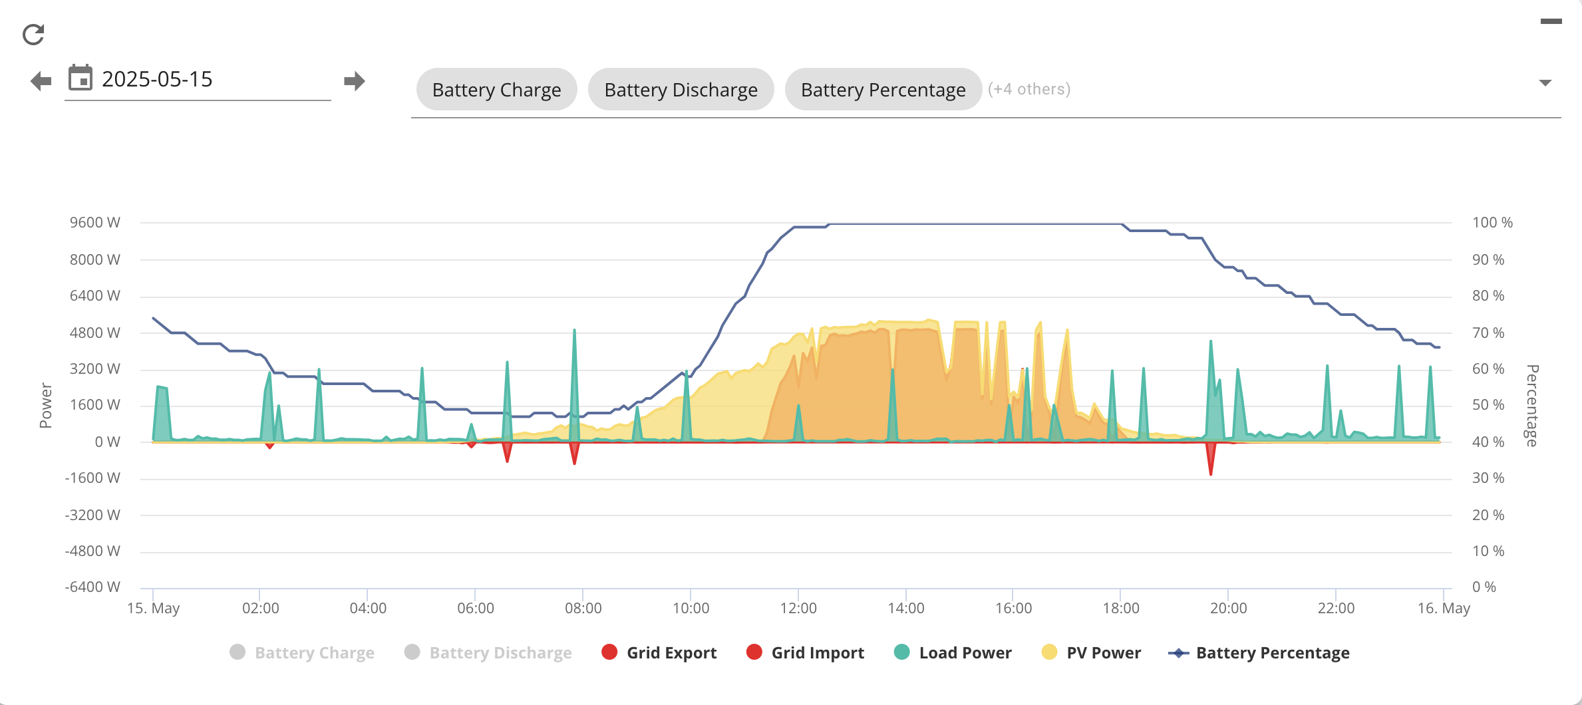Screen dimensions: 1582x705
Task: Hide the Grid Import series
Action: 806,652
